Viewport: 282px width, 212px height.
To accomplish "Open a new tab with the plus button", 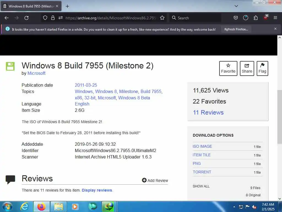I will coord(67,6).
